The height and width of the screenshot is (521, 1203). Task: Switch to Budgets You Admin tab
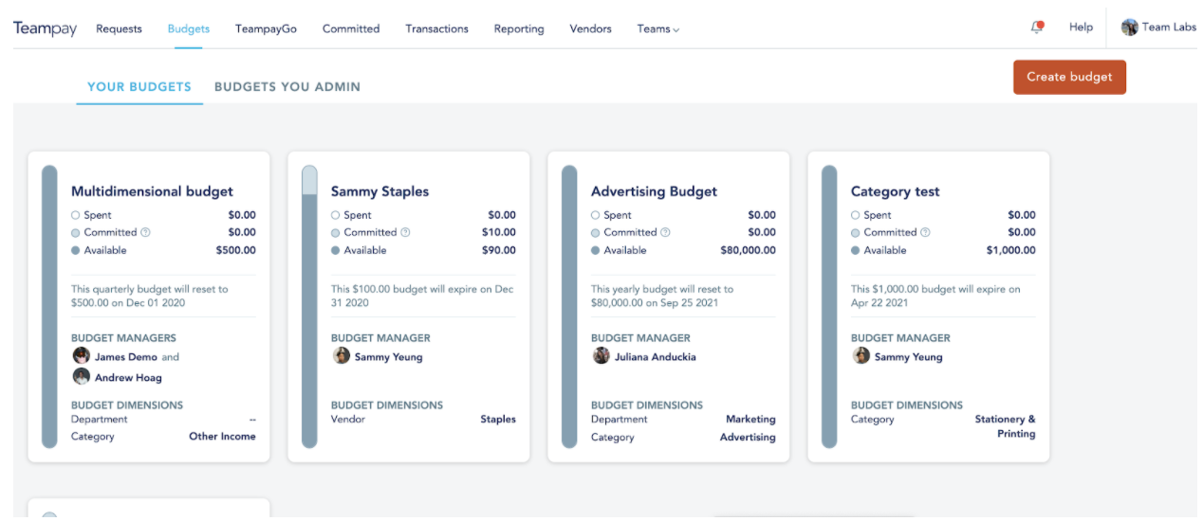[x=287, y=86]
